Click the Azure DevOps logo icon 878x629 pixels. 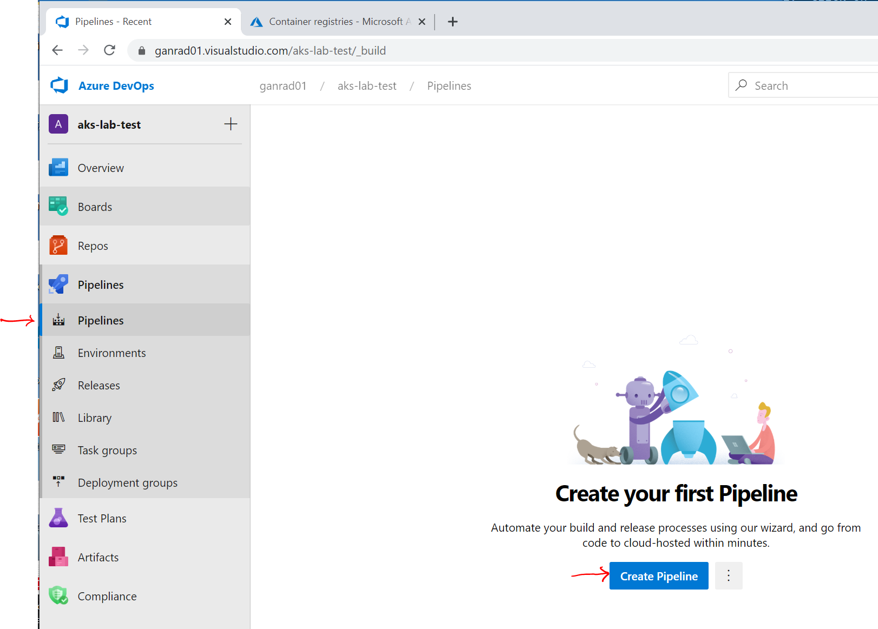[x=59, y=85]
